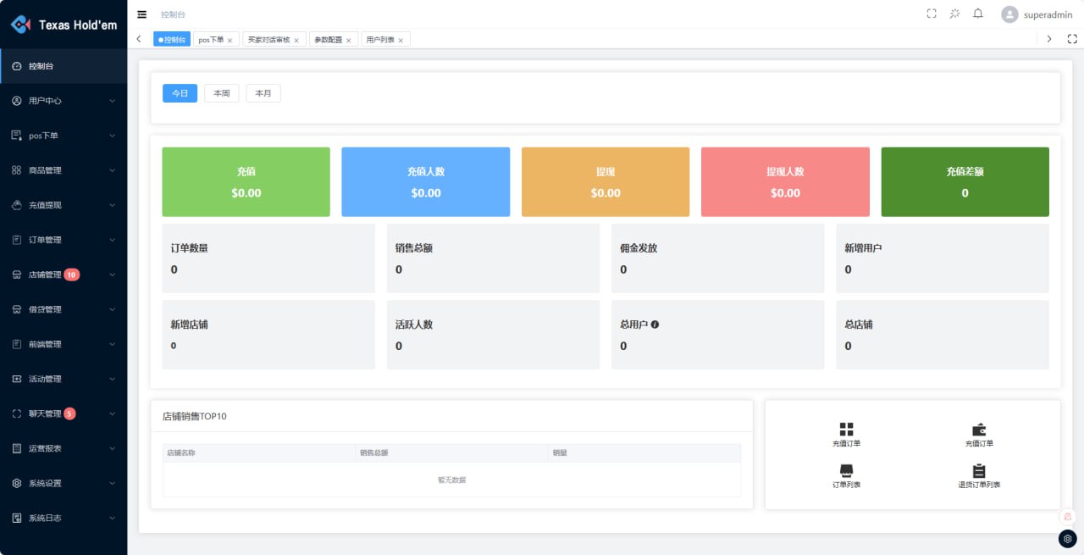
Task: Expand the 聊天管理 sidebar section
Action: click(x=64, y=413)
